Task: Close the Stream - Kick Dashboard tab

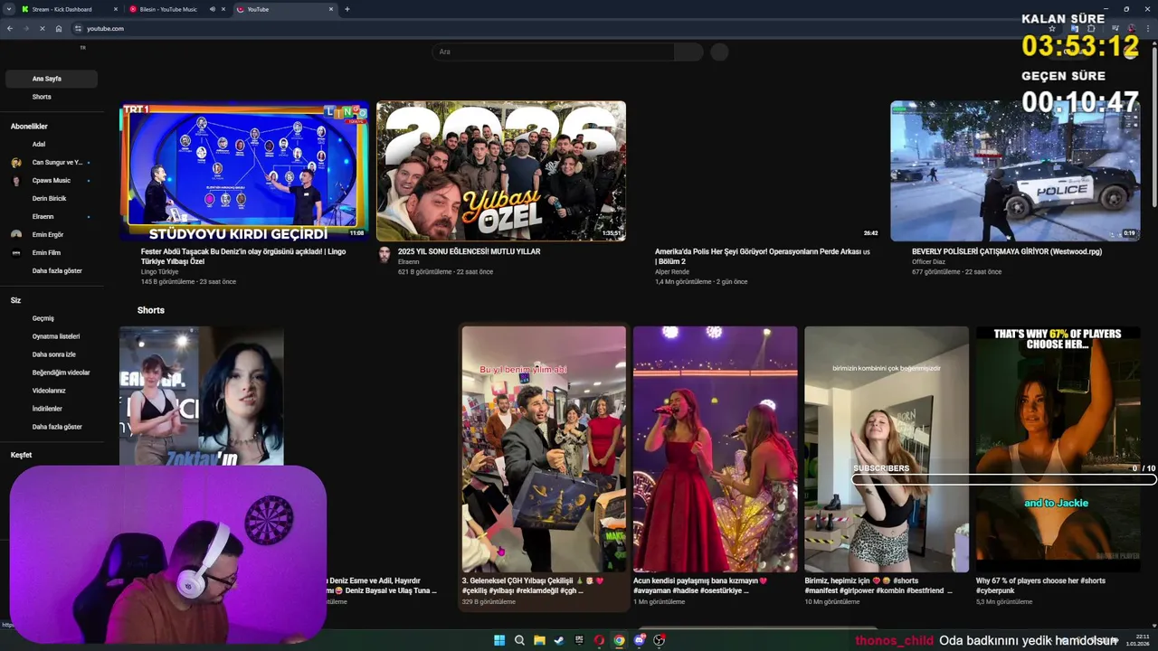Action: 116,9
